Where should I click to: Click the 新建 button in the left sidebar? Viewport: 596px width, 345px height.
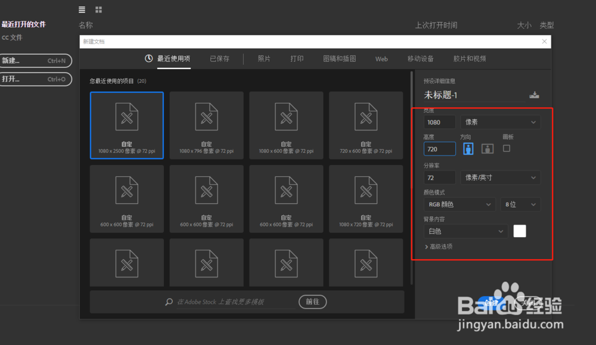(x=36, y=61)
